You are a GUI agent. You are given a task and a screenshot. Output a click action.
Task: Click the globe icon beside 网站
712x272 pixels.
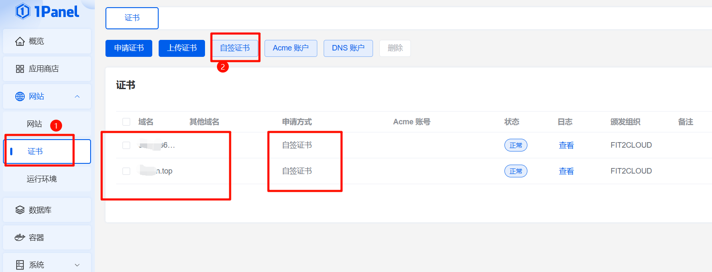click(20, 96)
